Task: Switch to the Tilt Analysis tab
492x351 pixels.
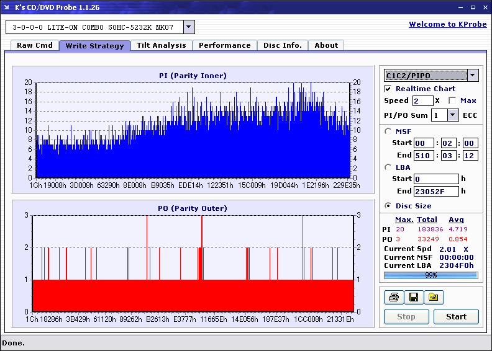Action: pyautogui.click(x=162, y=45)
